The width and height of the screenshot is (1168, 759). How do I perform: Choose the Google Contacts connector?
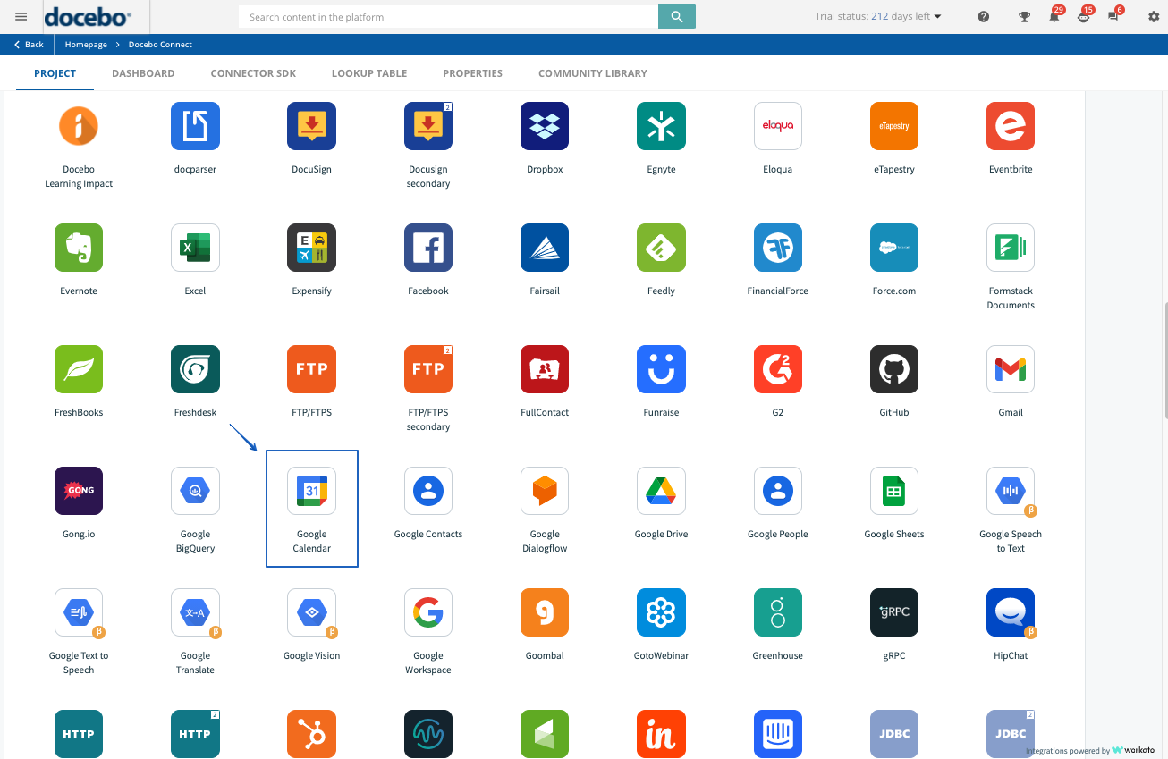click(x=428, y=491)
